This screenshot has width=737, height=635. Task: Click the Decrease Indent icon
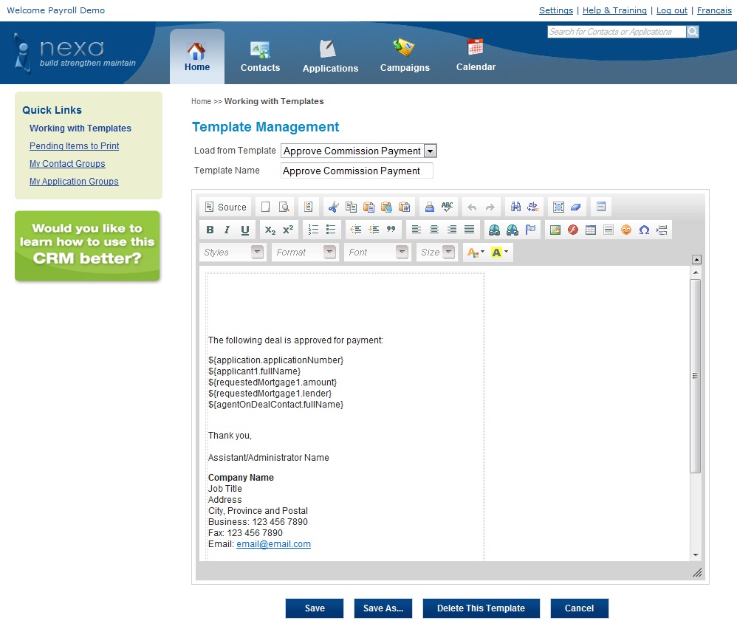click(x=356, y=230)
